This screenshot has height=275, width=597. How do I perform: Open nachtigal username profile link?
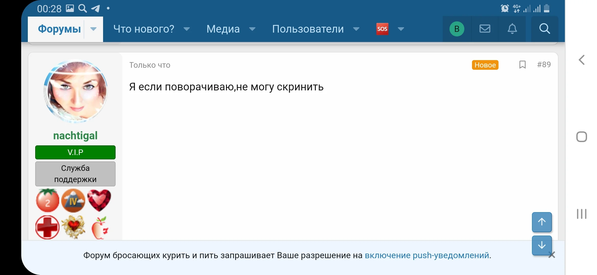point(75,135)
